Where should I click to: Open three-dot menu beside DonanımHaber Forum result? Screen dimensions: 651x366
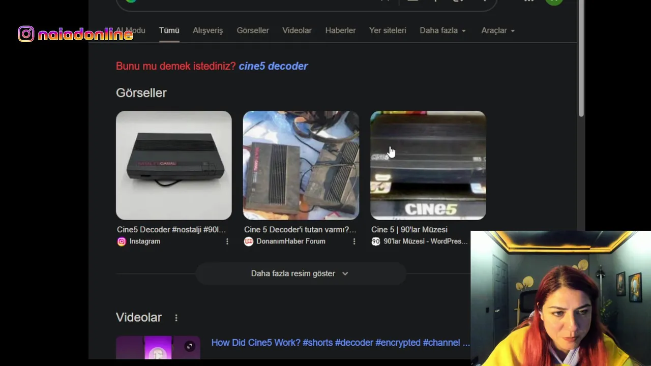(x=354, y=241)
